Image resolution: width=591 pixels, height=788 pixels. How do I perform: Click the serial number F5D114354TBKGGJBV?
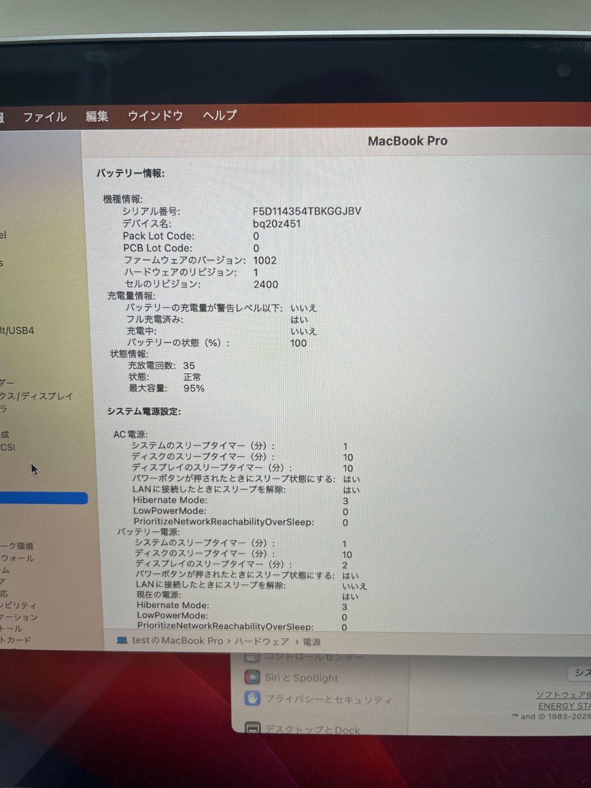click(307, 211)
